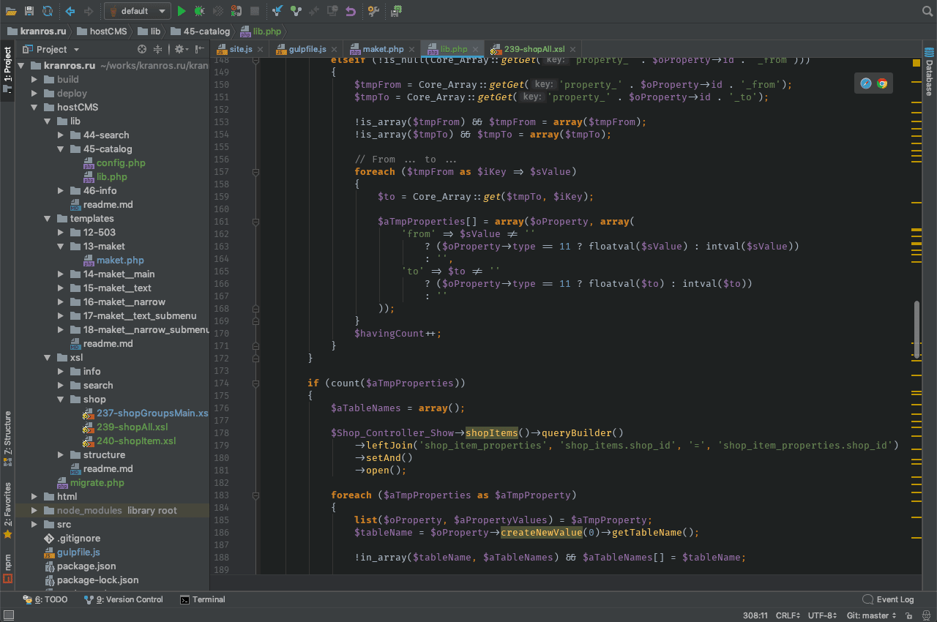Viewport: 937px width, 622px height.
Task: Expand the 46-info folder
Action: click(x=60, y=191)
